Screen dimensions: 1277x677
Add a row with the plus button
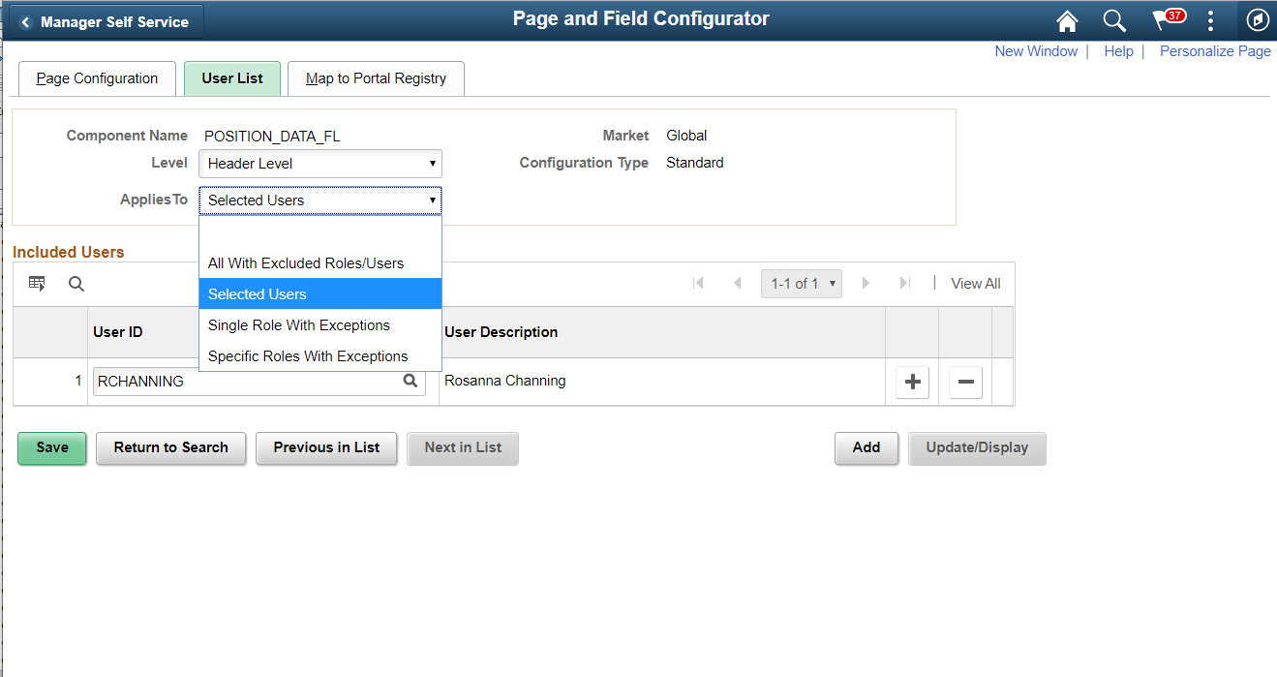(912, 382)
